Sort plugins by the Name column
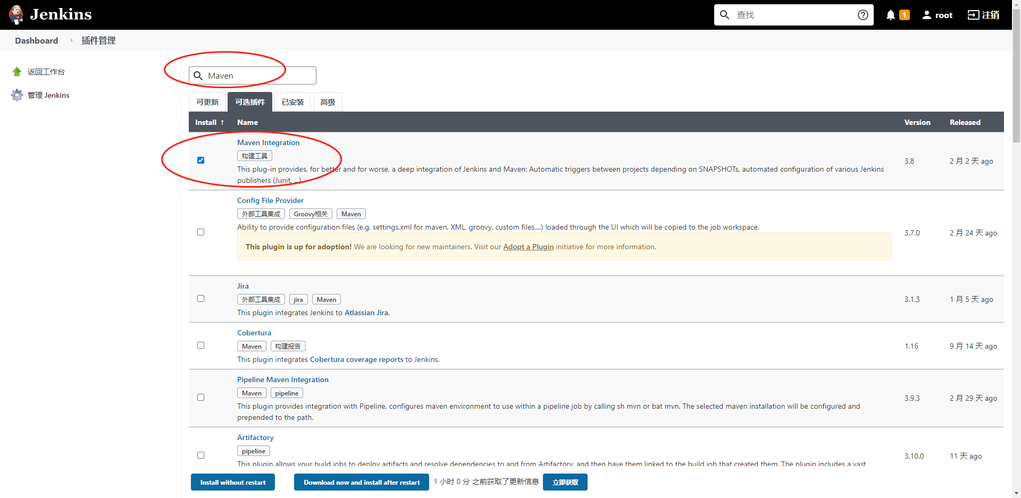This screenshot has height=498, width=1021. tap(247, 122)
